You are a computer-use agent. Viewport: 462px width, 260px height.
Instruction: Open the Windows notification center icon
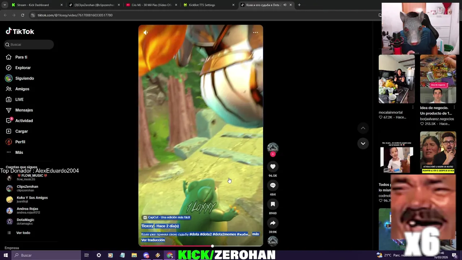tap(454, 255)
